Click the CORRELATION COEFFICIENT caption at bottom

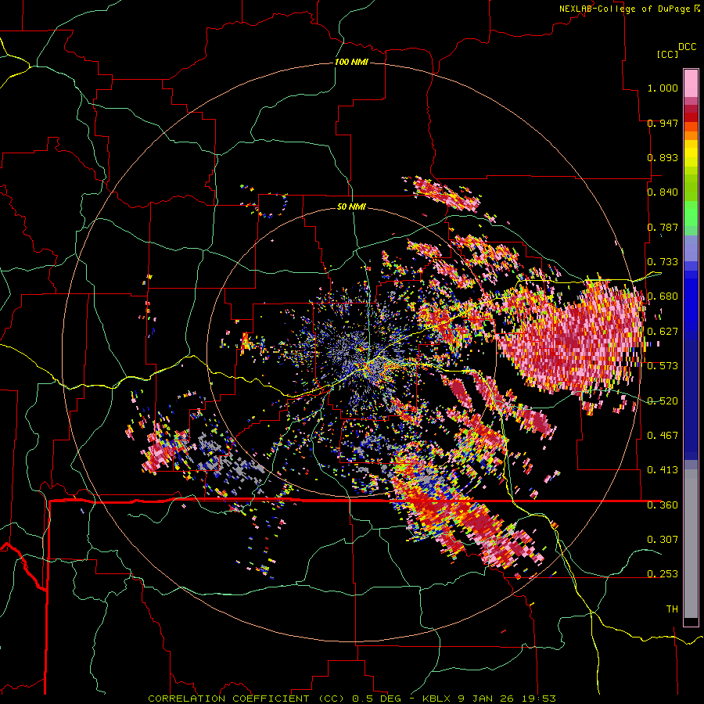(x=352, y=699)
